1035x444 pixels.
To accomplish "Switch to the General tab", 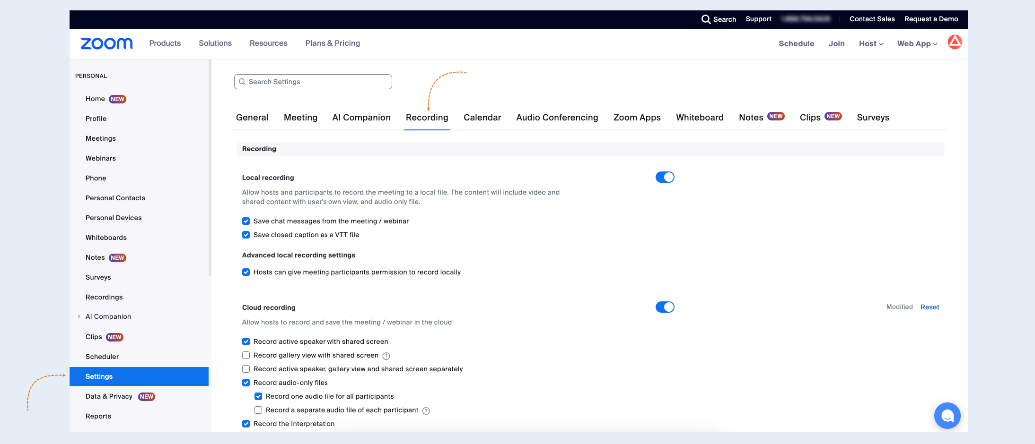I will pos(252,118).
